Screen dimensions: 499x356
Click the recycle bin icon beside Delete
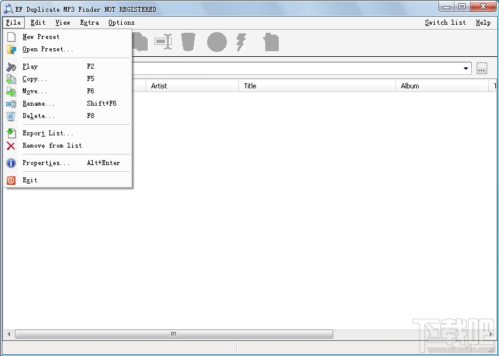click(11, 116)
